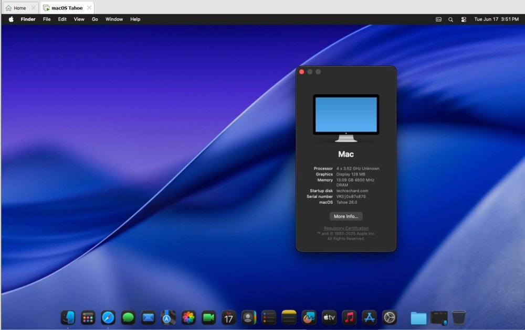The image size is (525, 330).
Task: Select the macOS Tahoe tab
Action: click(x=67, y=8)
